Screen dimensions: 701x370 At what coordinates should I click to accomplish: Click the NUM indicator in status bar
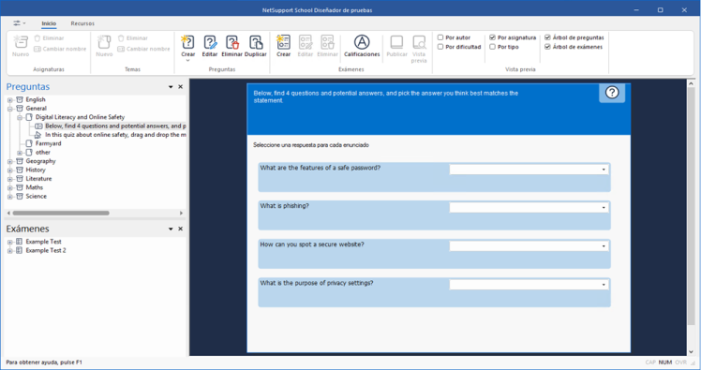click(x=664, y=363)
